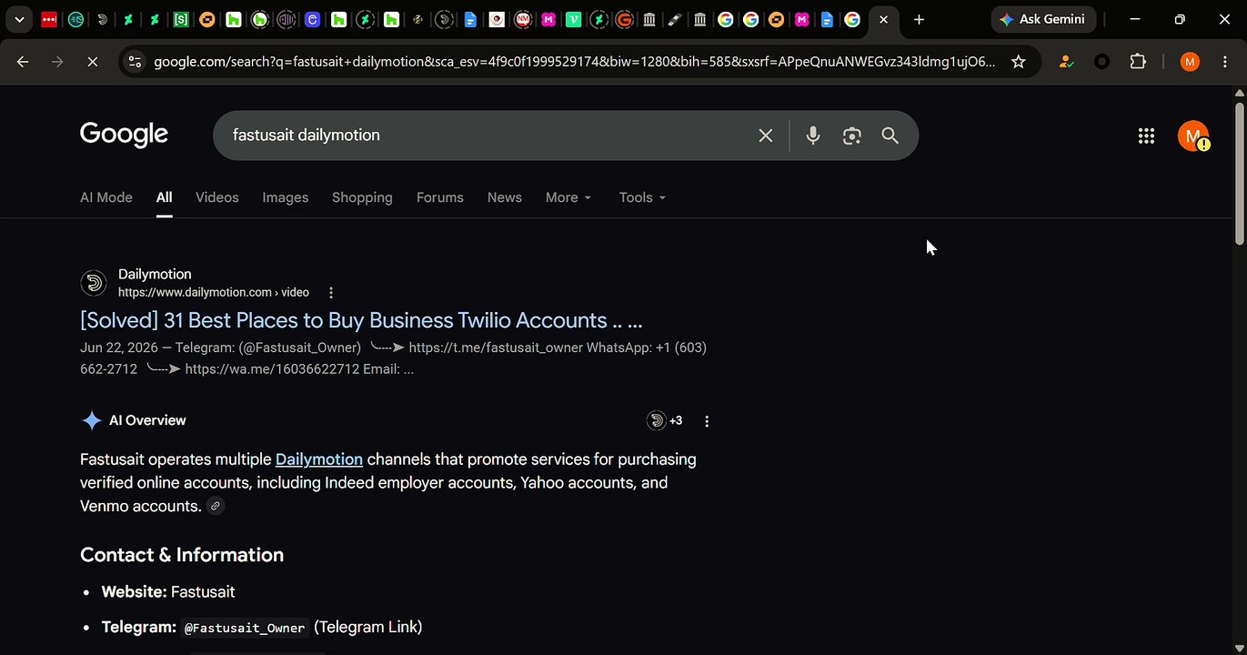Start voice search with microphone
Viewport: 1247px width, 655px height.
click(x=813, y=136)
